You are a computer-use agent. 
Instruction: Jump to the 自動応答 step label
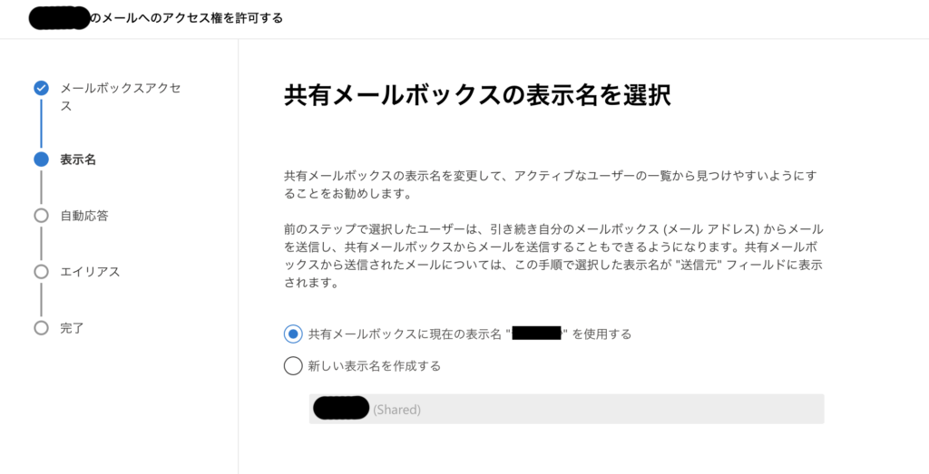click(x=84, y=216)
